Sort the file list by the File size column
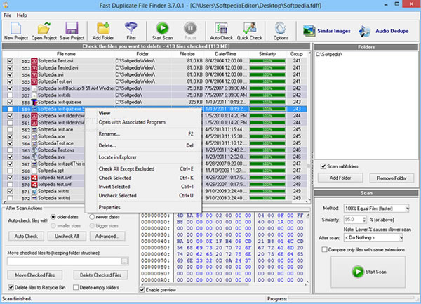Screen dimensions: 421x304 (x=187, y=54)
